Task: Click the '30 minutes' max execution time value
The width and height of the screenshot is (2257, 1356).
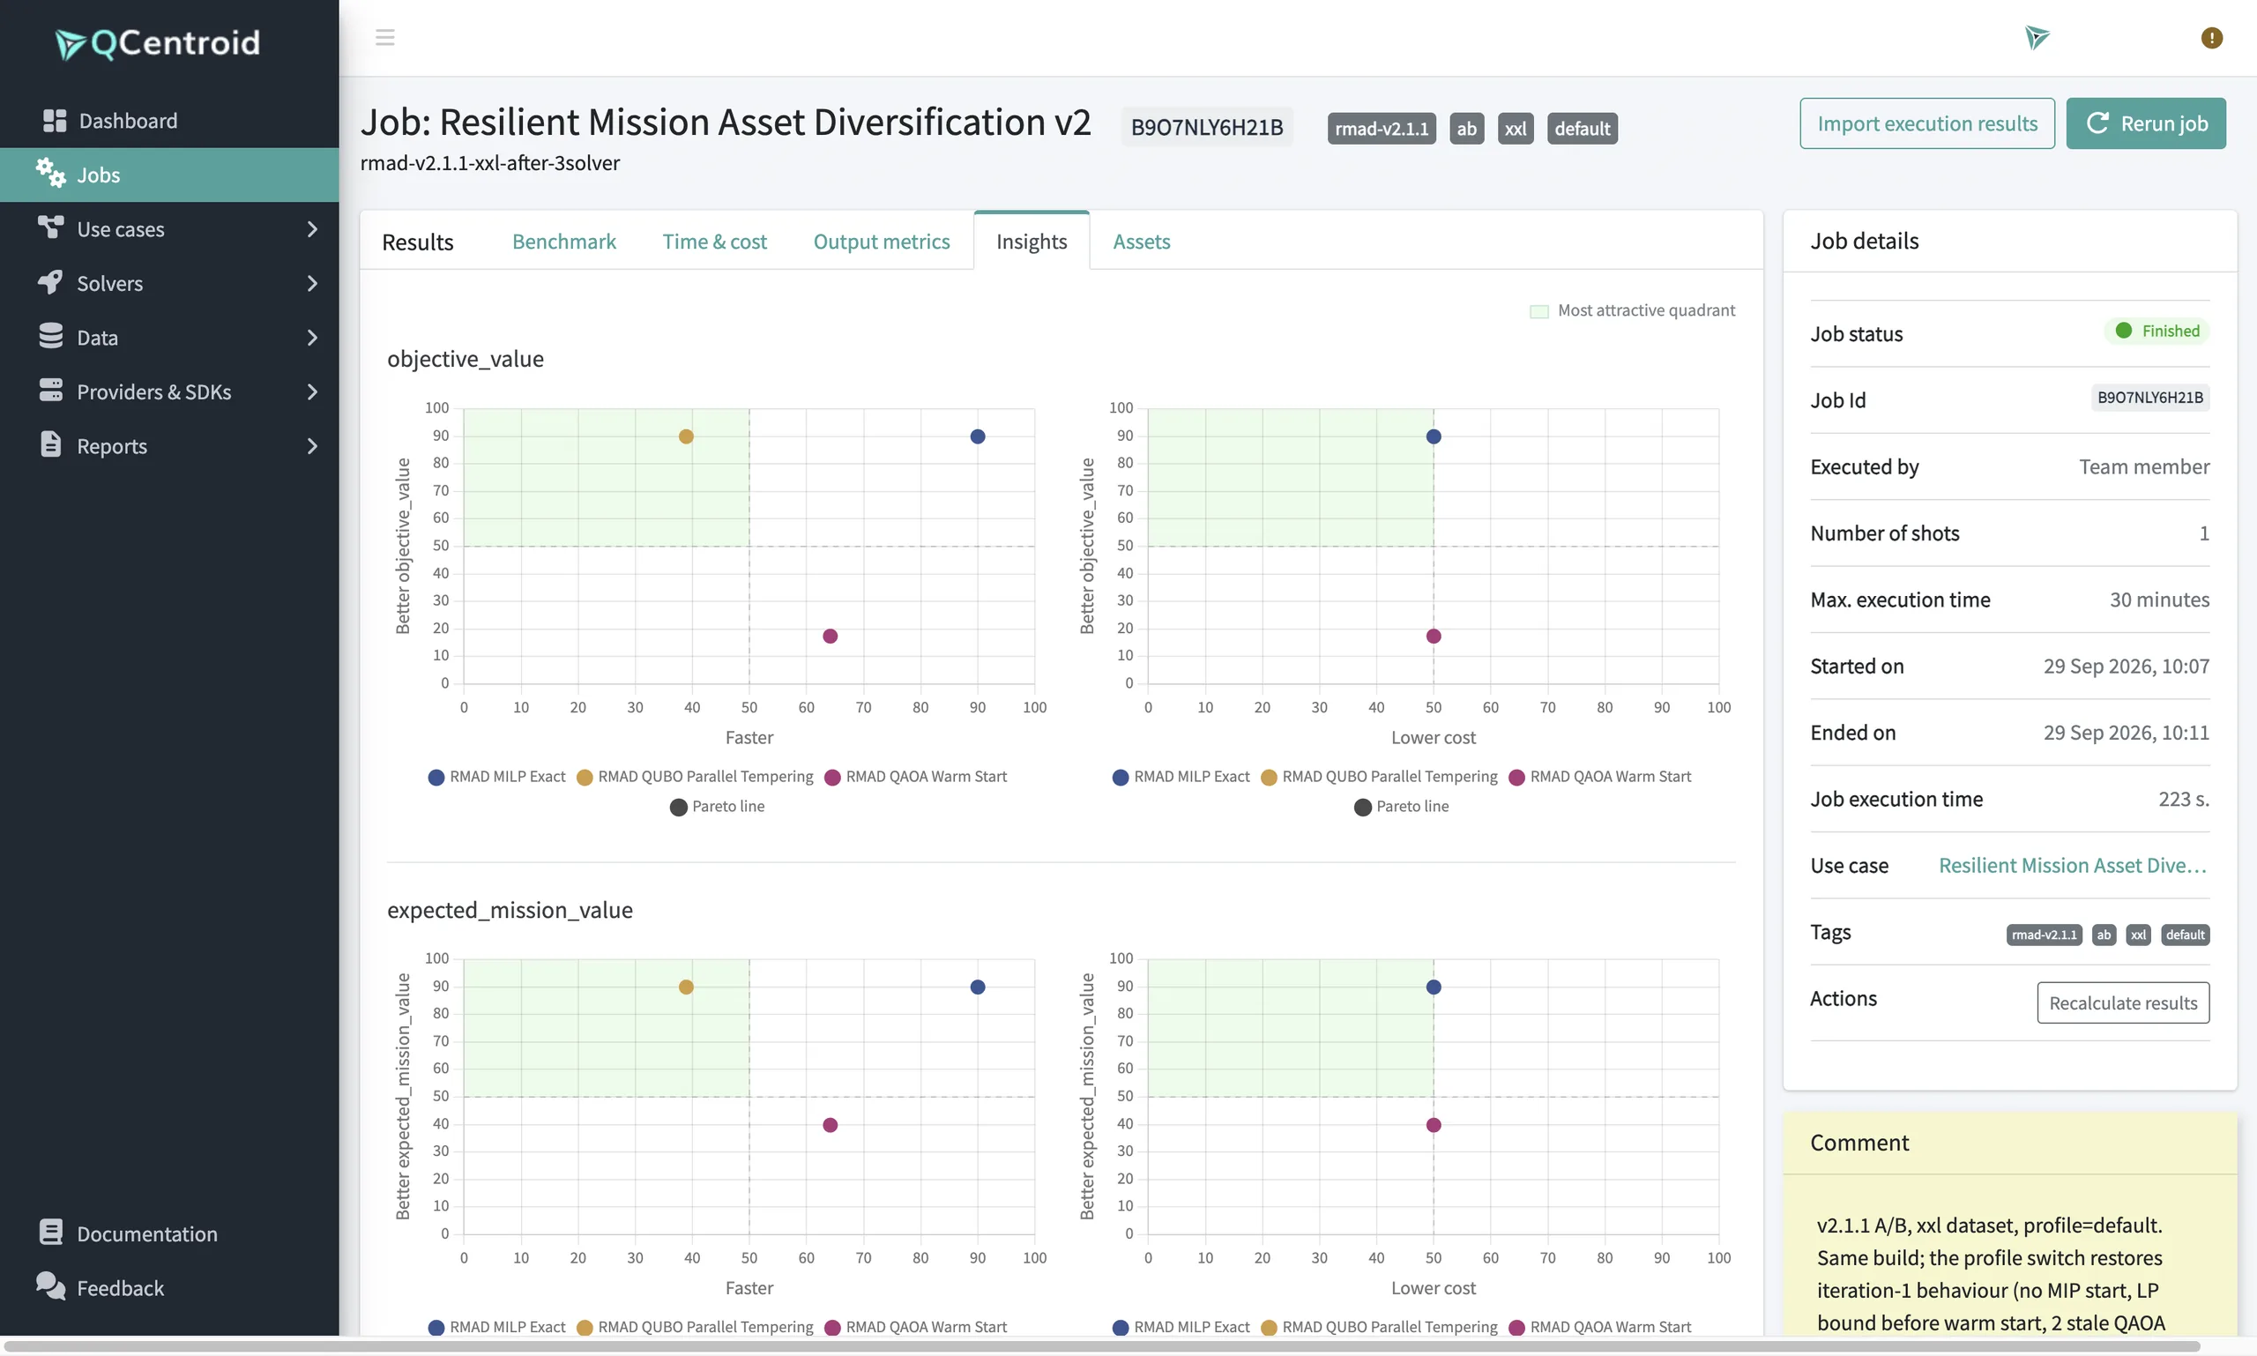Action: tap(2159, 600)
